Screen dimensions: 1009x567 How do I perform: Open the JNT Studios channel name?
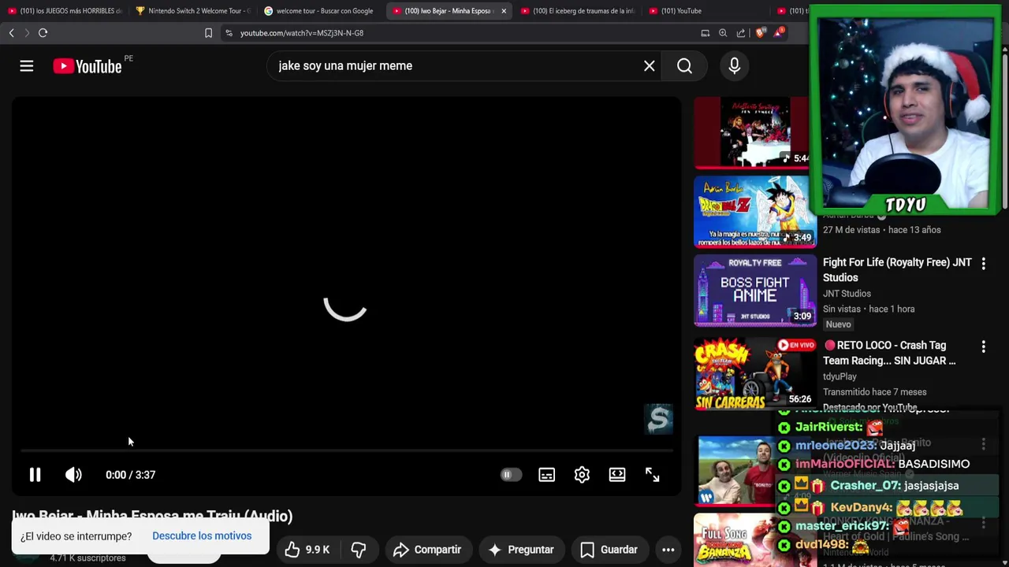point(847,294)
